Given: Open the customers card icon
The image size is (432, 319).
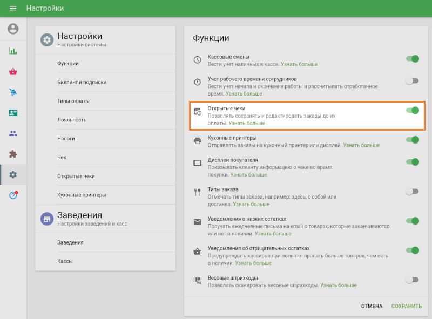Looking at the screenshot, I should tap(13, 113).
